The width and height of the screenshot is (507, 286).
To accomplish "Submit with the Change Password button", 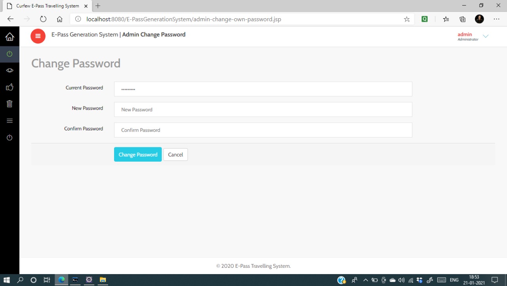I will point(138,154).
